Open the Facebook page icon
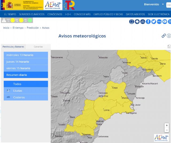 (148, 22)
